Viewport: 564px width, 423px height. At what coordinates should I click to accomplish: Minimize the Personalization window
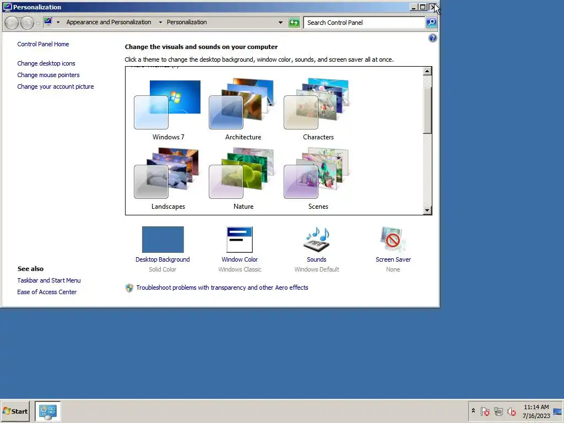pyautogui.click(x=414, y=7)
